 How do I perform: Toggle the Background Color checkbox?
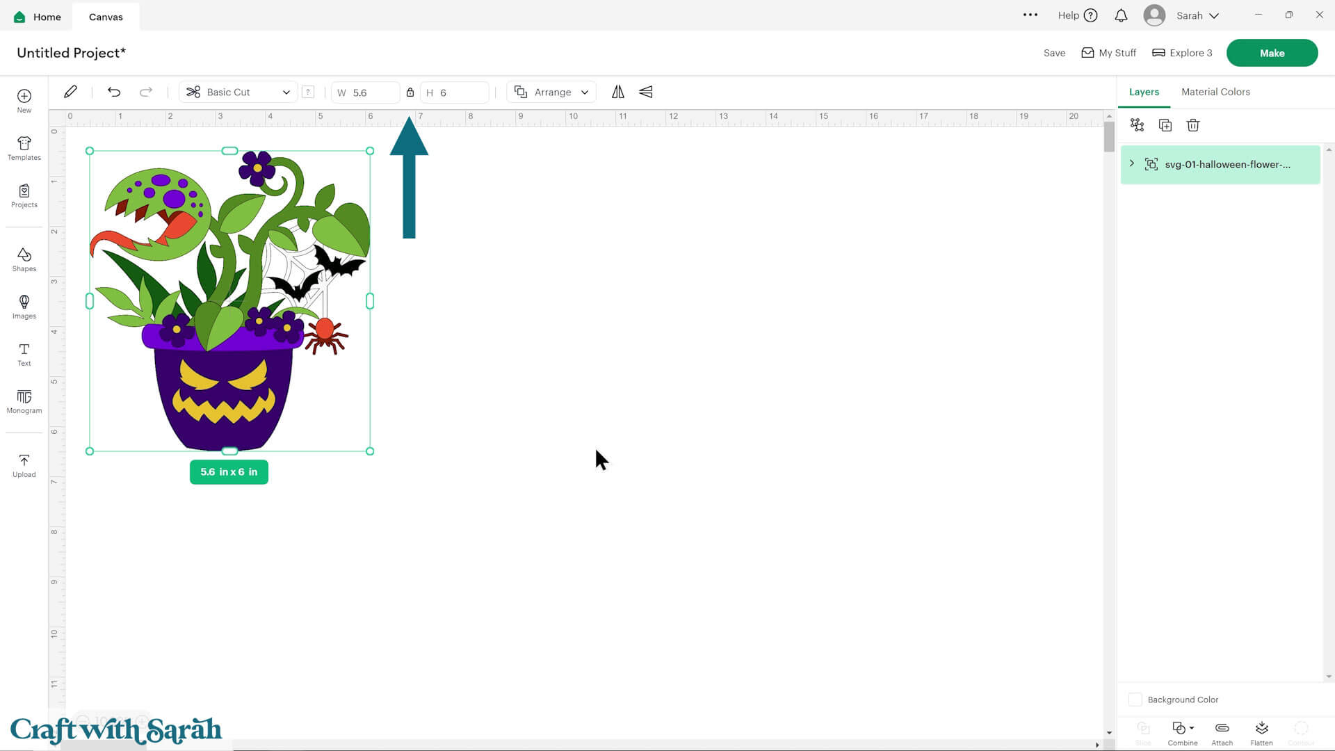click(1135, 700)
